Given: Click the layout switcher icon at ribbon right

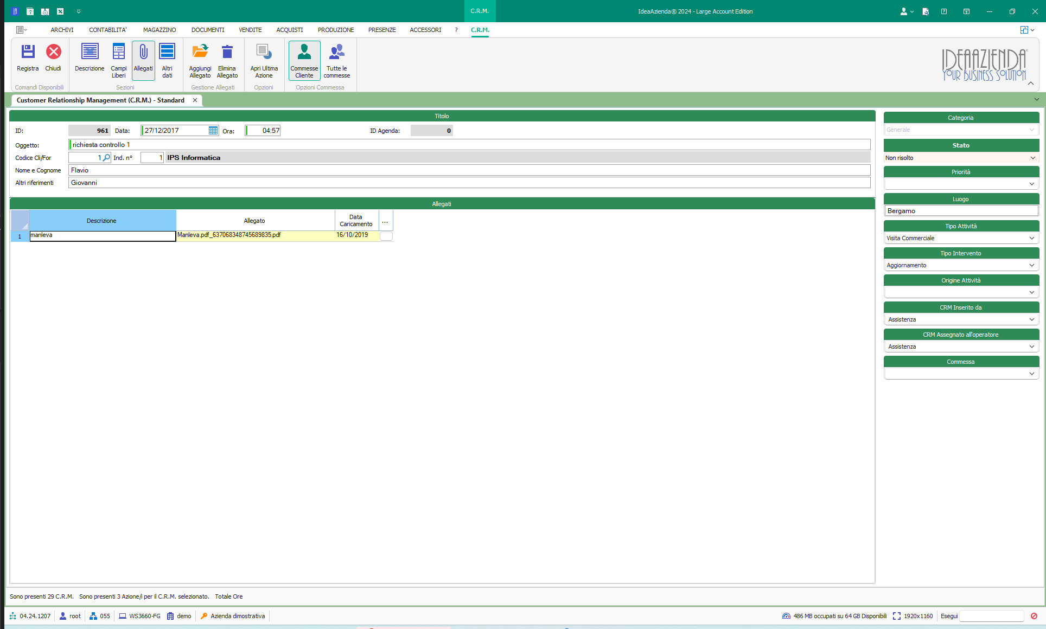Looking at the screenshot, I should (x=1026, y=30).
